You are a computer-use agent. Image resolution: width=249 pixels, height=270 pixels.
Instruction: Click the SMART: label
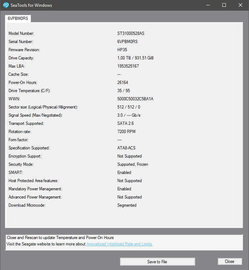pos(16,173)
